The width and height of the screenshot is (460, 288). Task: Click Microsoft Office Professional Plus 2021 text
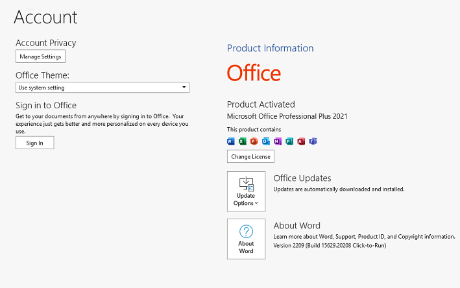pos(287,116)
